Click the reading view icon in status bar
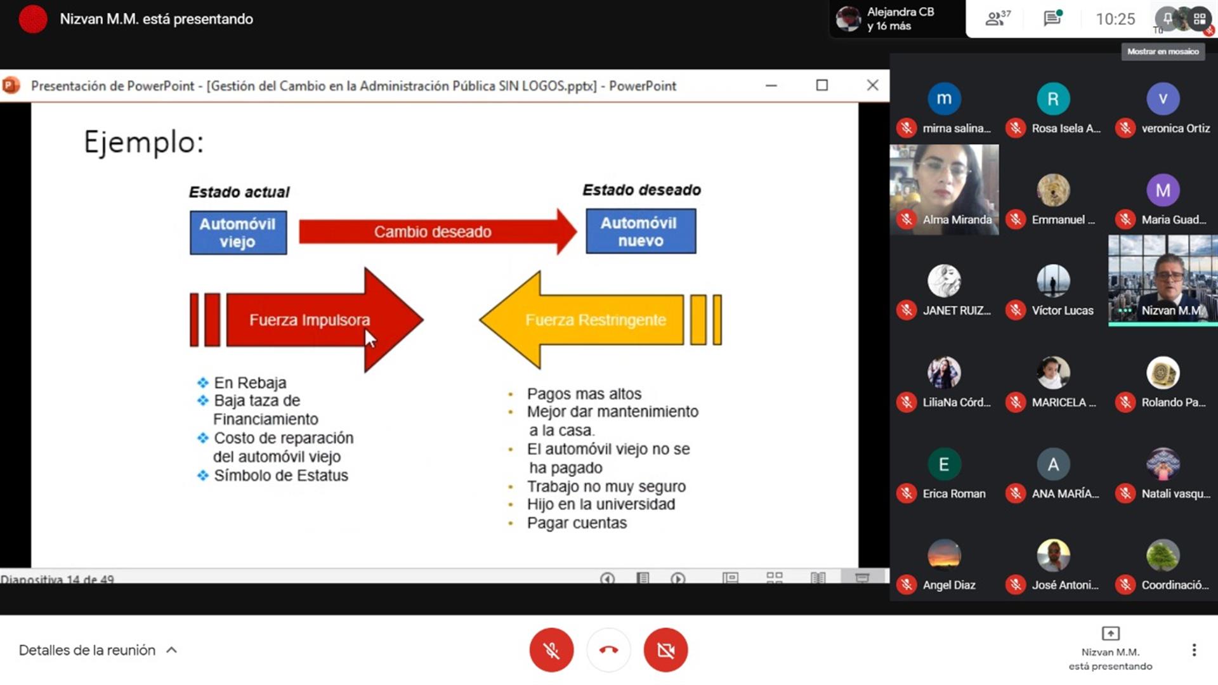The image size is (1218, 685). (x=817, y=578)
